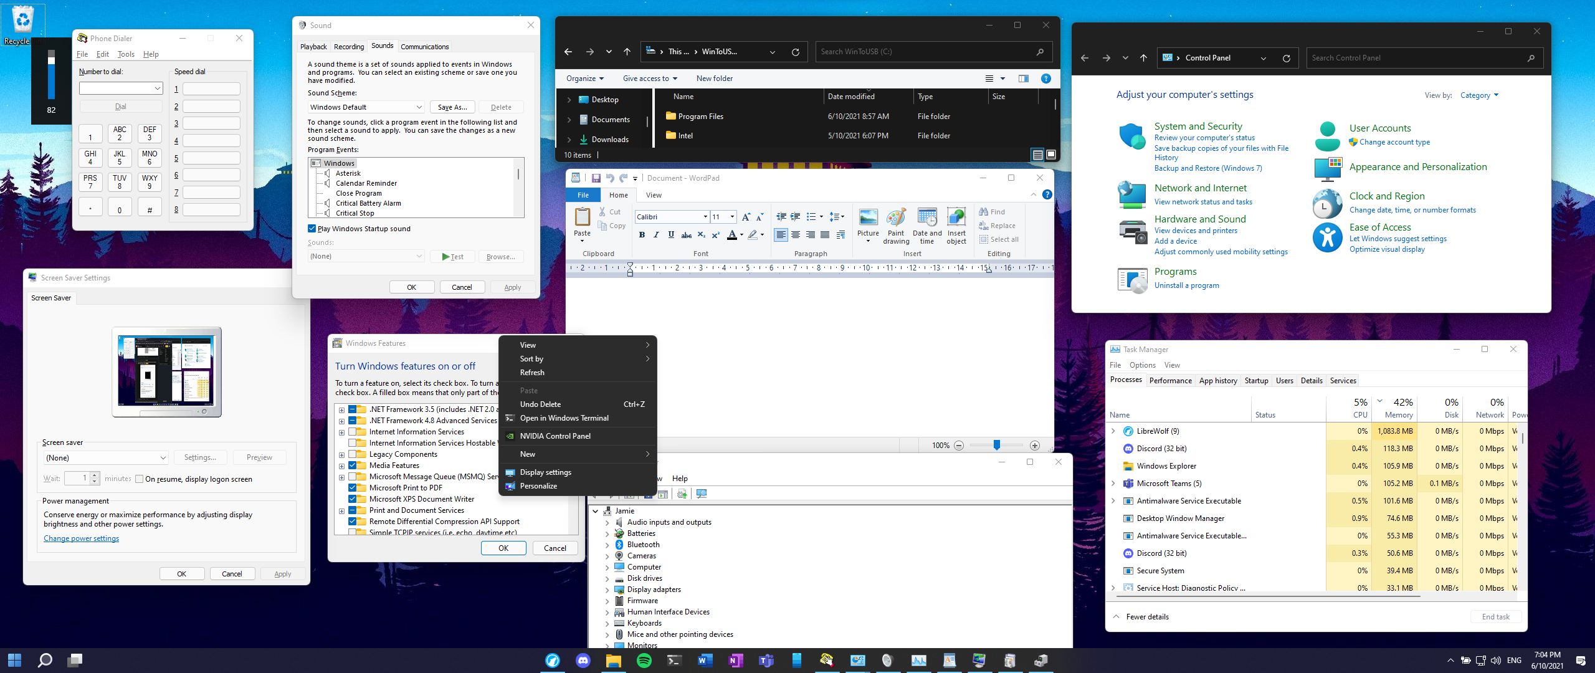Click Save icon in WordPad quick access toolbar
The image size is (1595, 673).
596,178
